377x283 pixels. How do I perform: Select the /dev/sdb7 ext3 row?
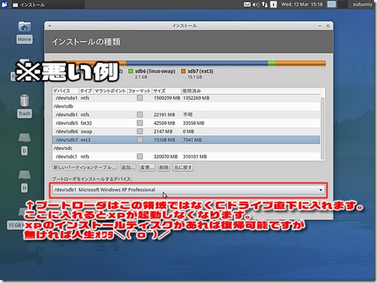coord(186,140)
